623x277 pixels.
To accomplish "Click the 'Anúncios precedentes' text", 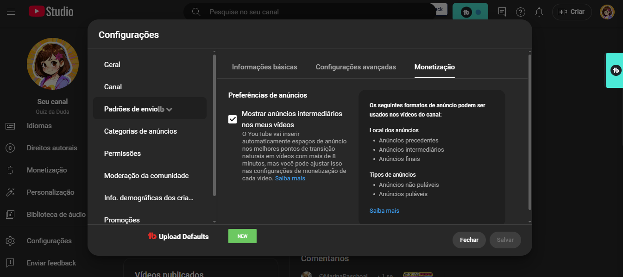I will 409,140.
